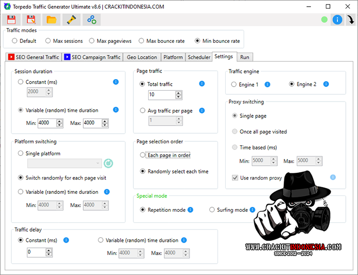The image size is (358, 275).
Task: Click the red save floppy icon
Action: [x=11, y=20]
